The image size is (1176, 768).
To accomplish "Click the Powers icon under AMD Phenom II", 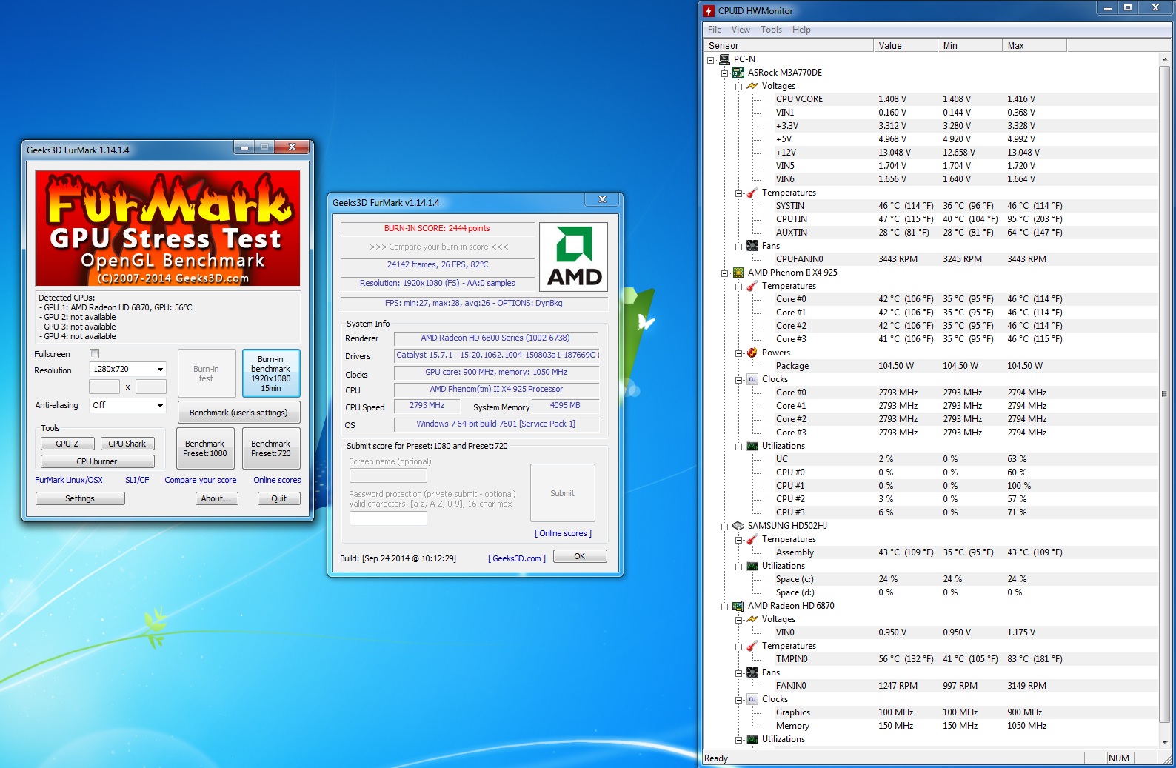I will (x=752, y=353).
